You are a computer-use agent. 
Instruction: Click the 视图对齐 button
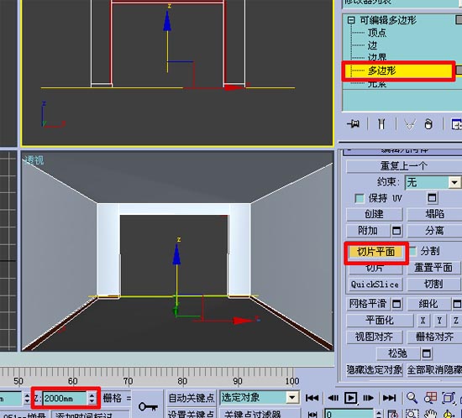click(374, 337)
